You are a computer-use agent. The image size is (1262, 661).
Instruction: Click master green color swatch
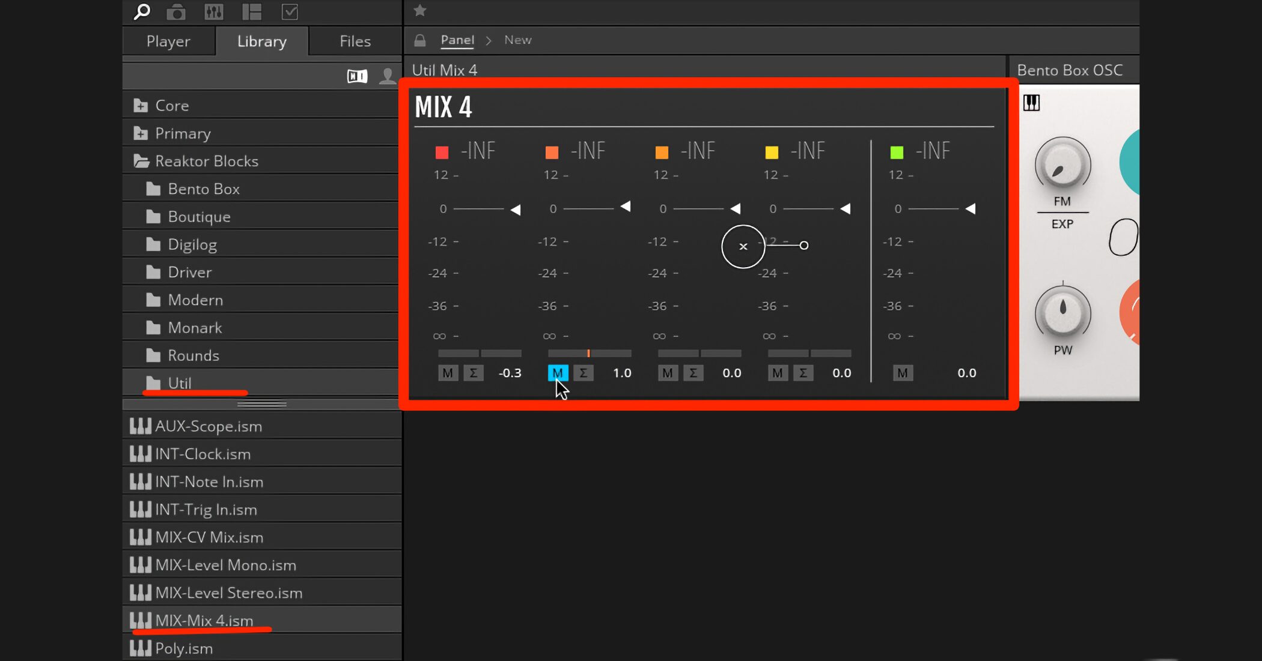click(897, 152)
